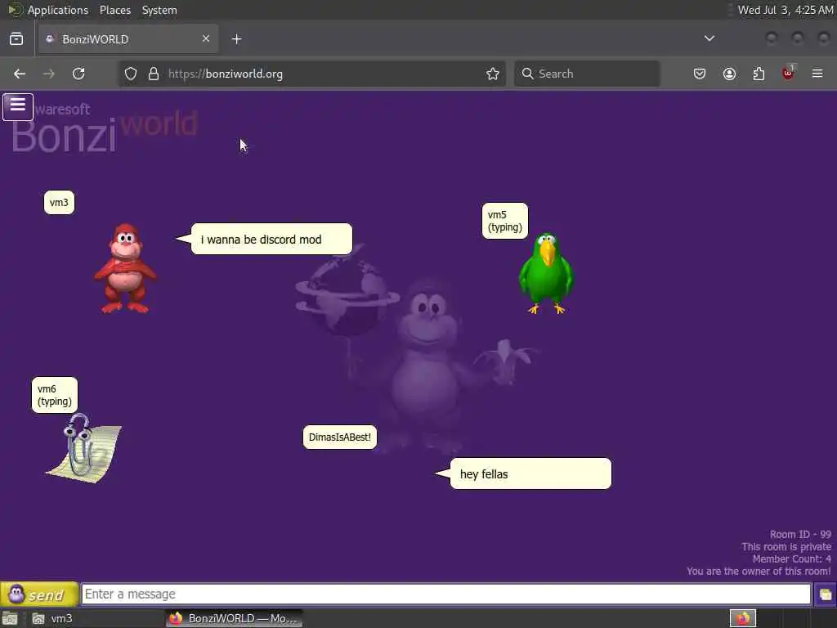Click the clock Wed Jul 3, 4:25 AM

tap(786, 10)
